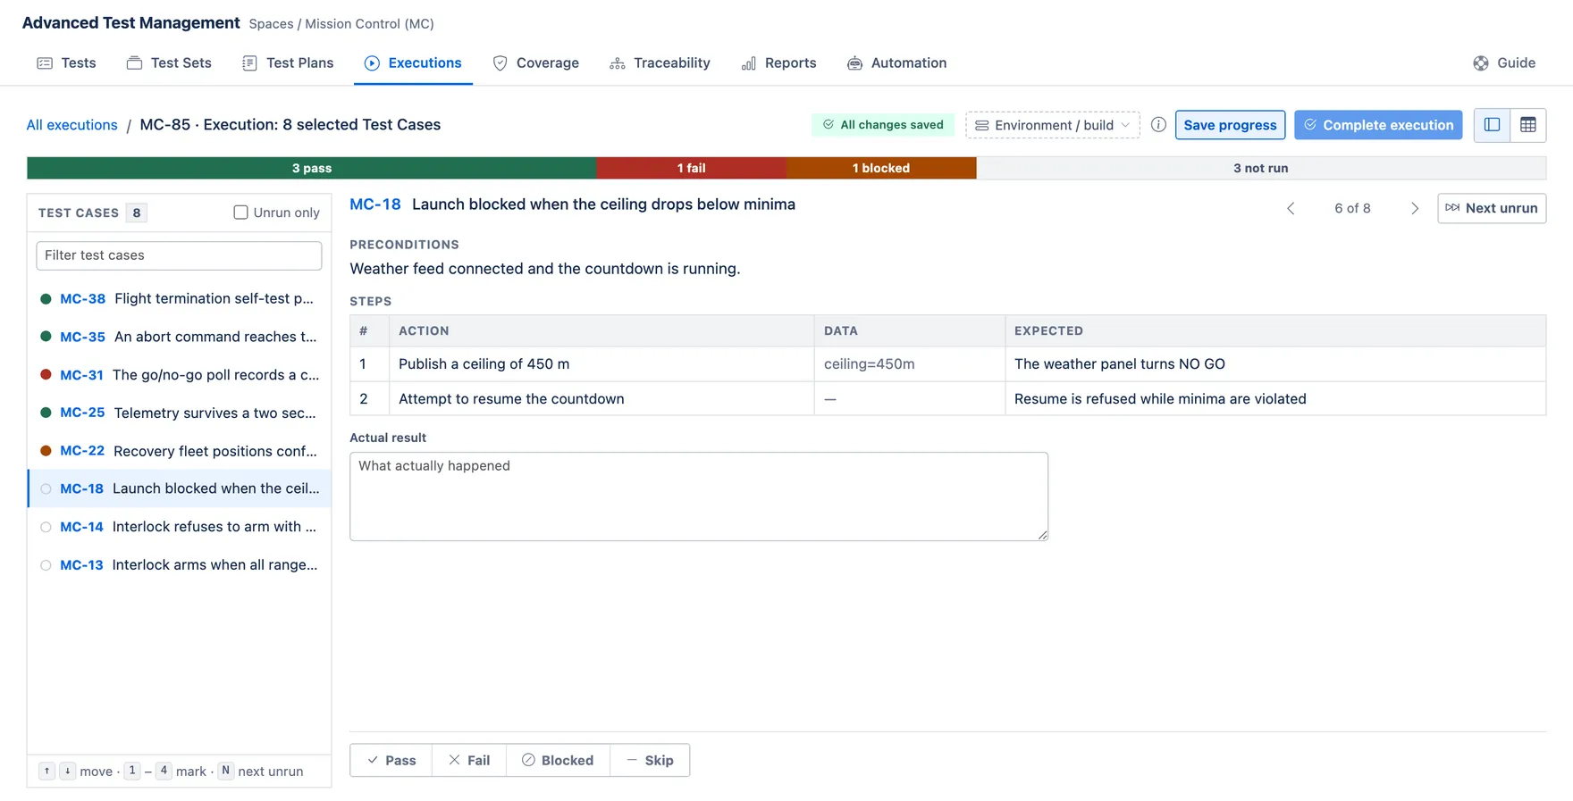Click the MC-38 green pass status dot
The image size is (1573, 801).
(46, 299)
